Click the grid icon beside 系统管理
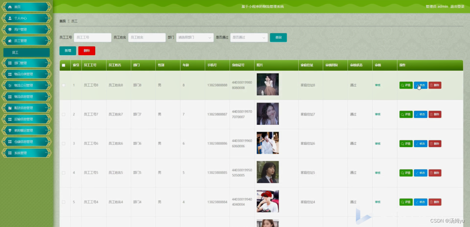Screen dimensions: 470x227 pyautogui.click(x=10, y=153)
